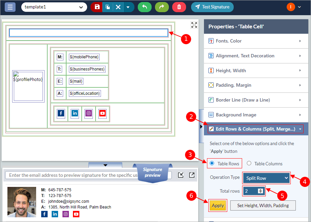311x222 pixels.
Task: Click the Facebook icon in template editor
Action: (x=61, y=114)
